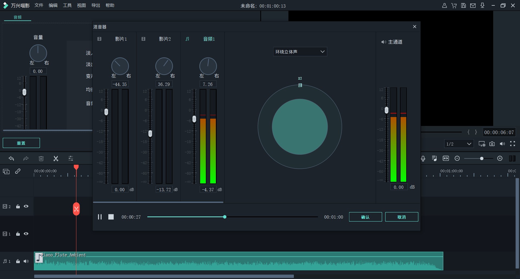Click the 确认 button in mixer
The height and width of the screenshot is (279, 520).
tap(365, 217)
